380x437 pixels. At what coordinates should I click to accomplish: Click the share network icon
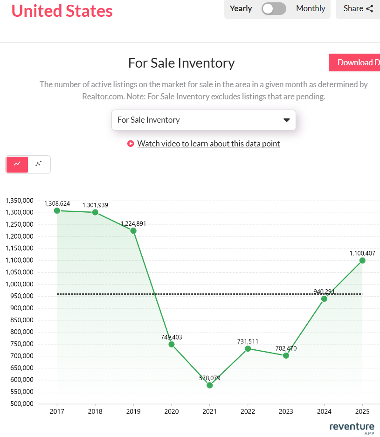coord(370,8)
